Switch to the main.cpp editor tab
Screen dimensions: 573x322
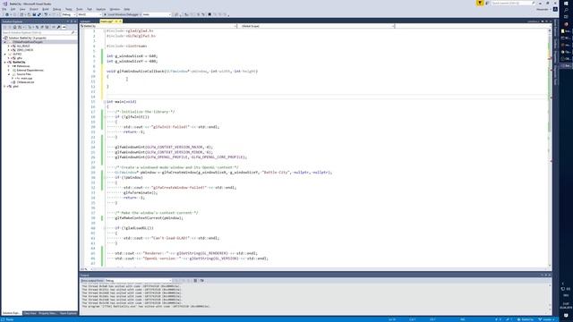coord(107,21)
